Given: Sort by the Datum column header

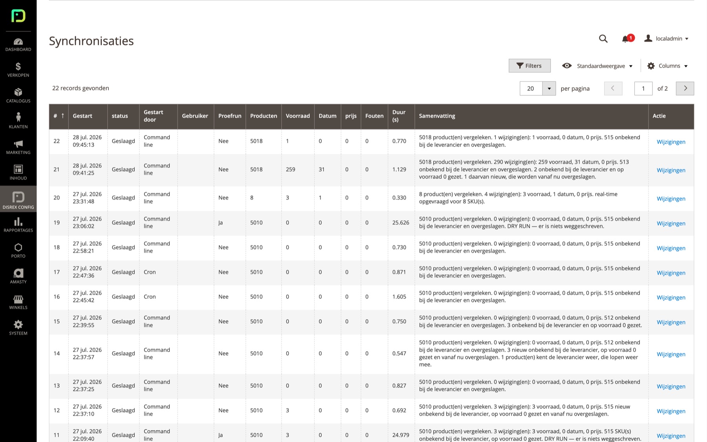Looking at the screenshot, I should point(328,116).
